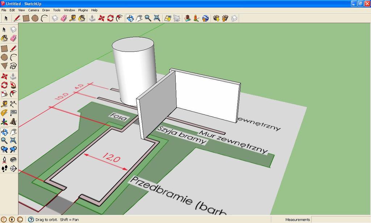Click the Rotate tool in the top toolbar
The width and height of the screenshot is (371, 223).
(110, 18)
